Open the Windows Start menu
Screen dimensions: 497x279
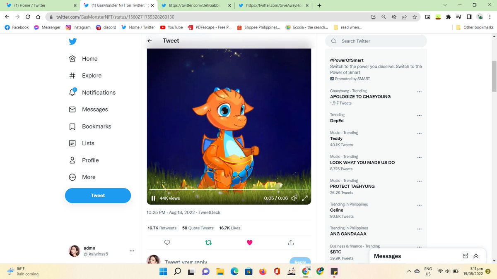pyautogui.click(x=163, y=272)
